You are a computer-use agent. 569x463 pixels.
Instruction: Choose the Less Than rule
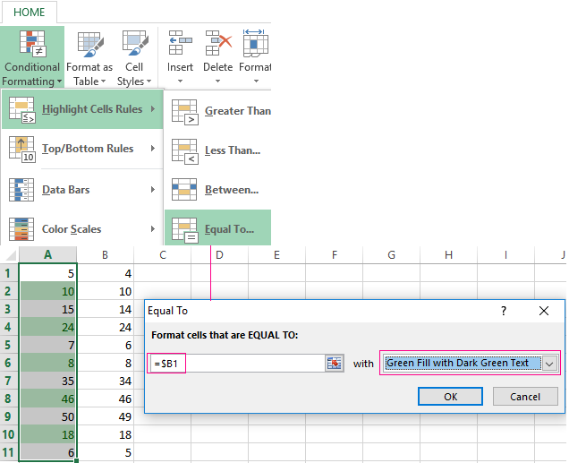(x=218, y=150)
